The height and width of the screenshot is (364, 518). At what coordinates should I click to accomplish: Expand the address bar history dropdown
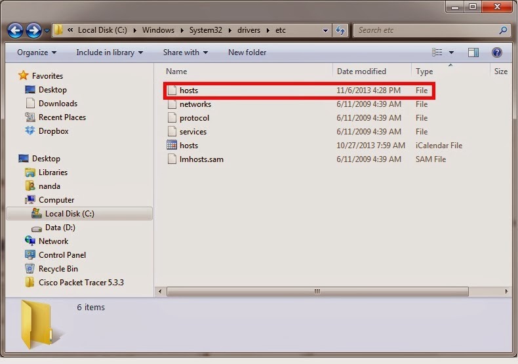pyautogui.click(x=325, y=30)
